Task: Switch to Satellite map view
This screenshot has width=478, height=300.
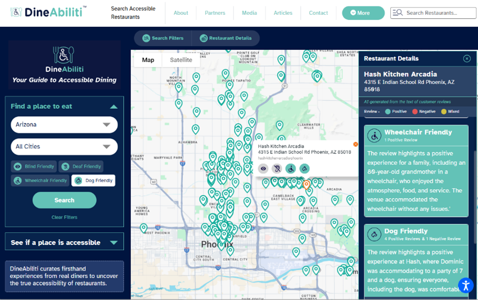Action: [x=181, y=60]
